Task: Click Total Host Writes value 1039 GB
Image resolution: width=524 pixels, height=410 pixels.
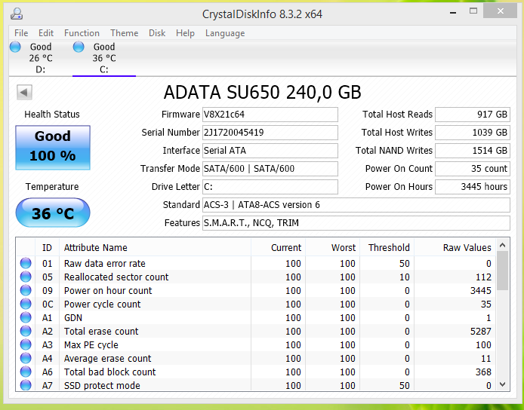Action: click(473, 133)
